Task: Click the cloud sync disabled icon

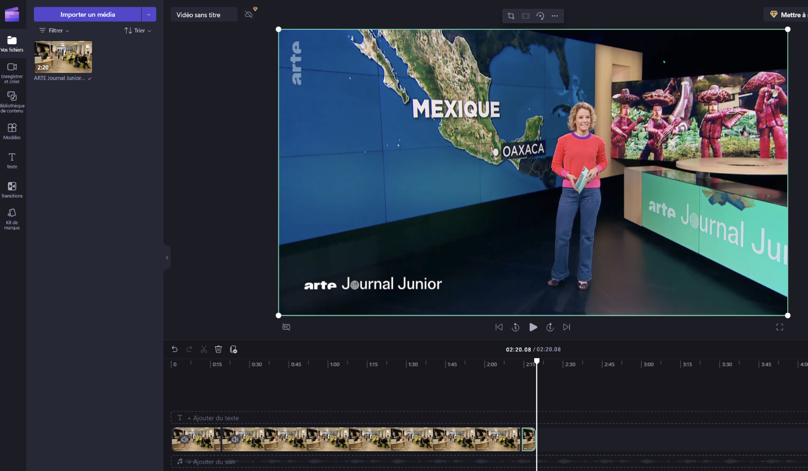Action: pos(248,14)
